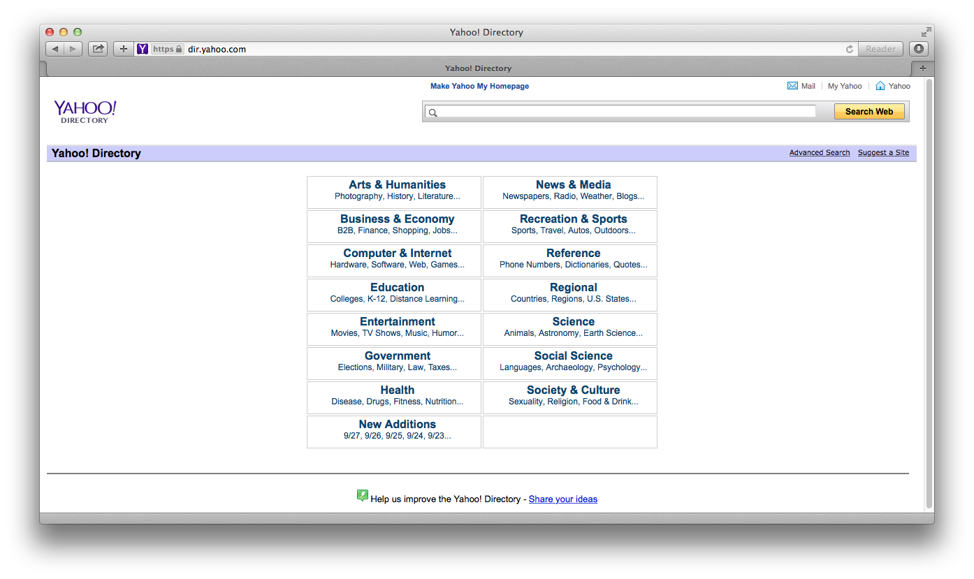This screenshot has width=974, height=579.
Task: Click the https lock indicator
Action: tap(168, 49)
